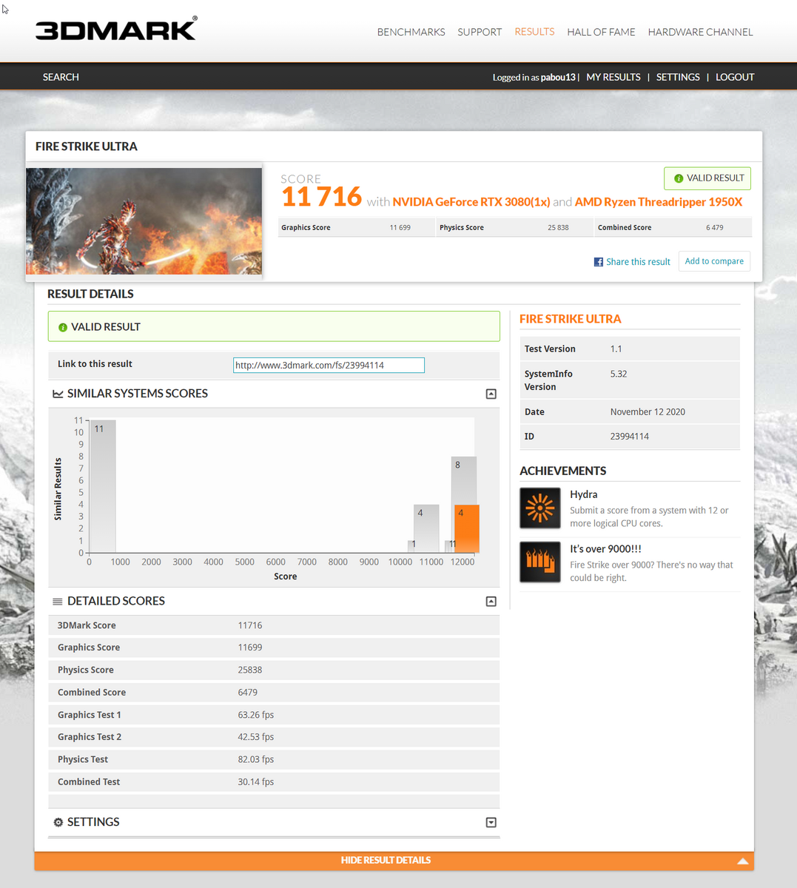797x888 pixels.
Task: Click the Graphics Test 1 value 63.26 fps
Action: [x=256, y=715]
